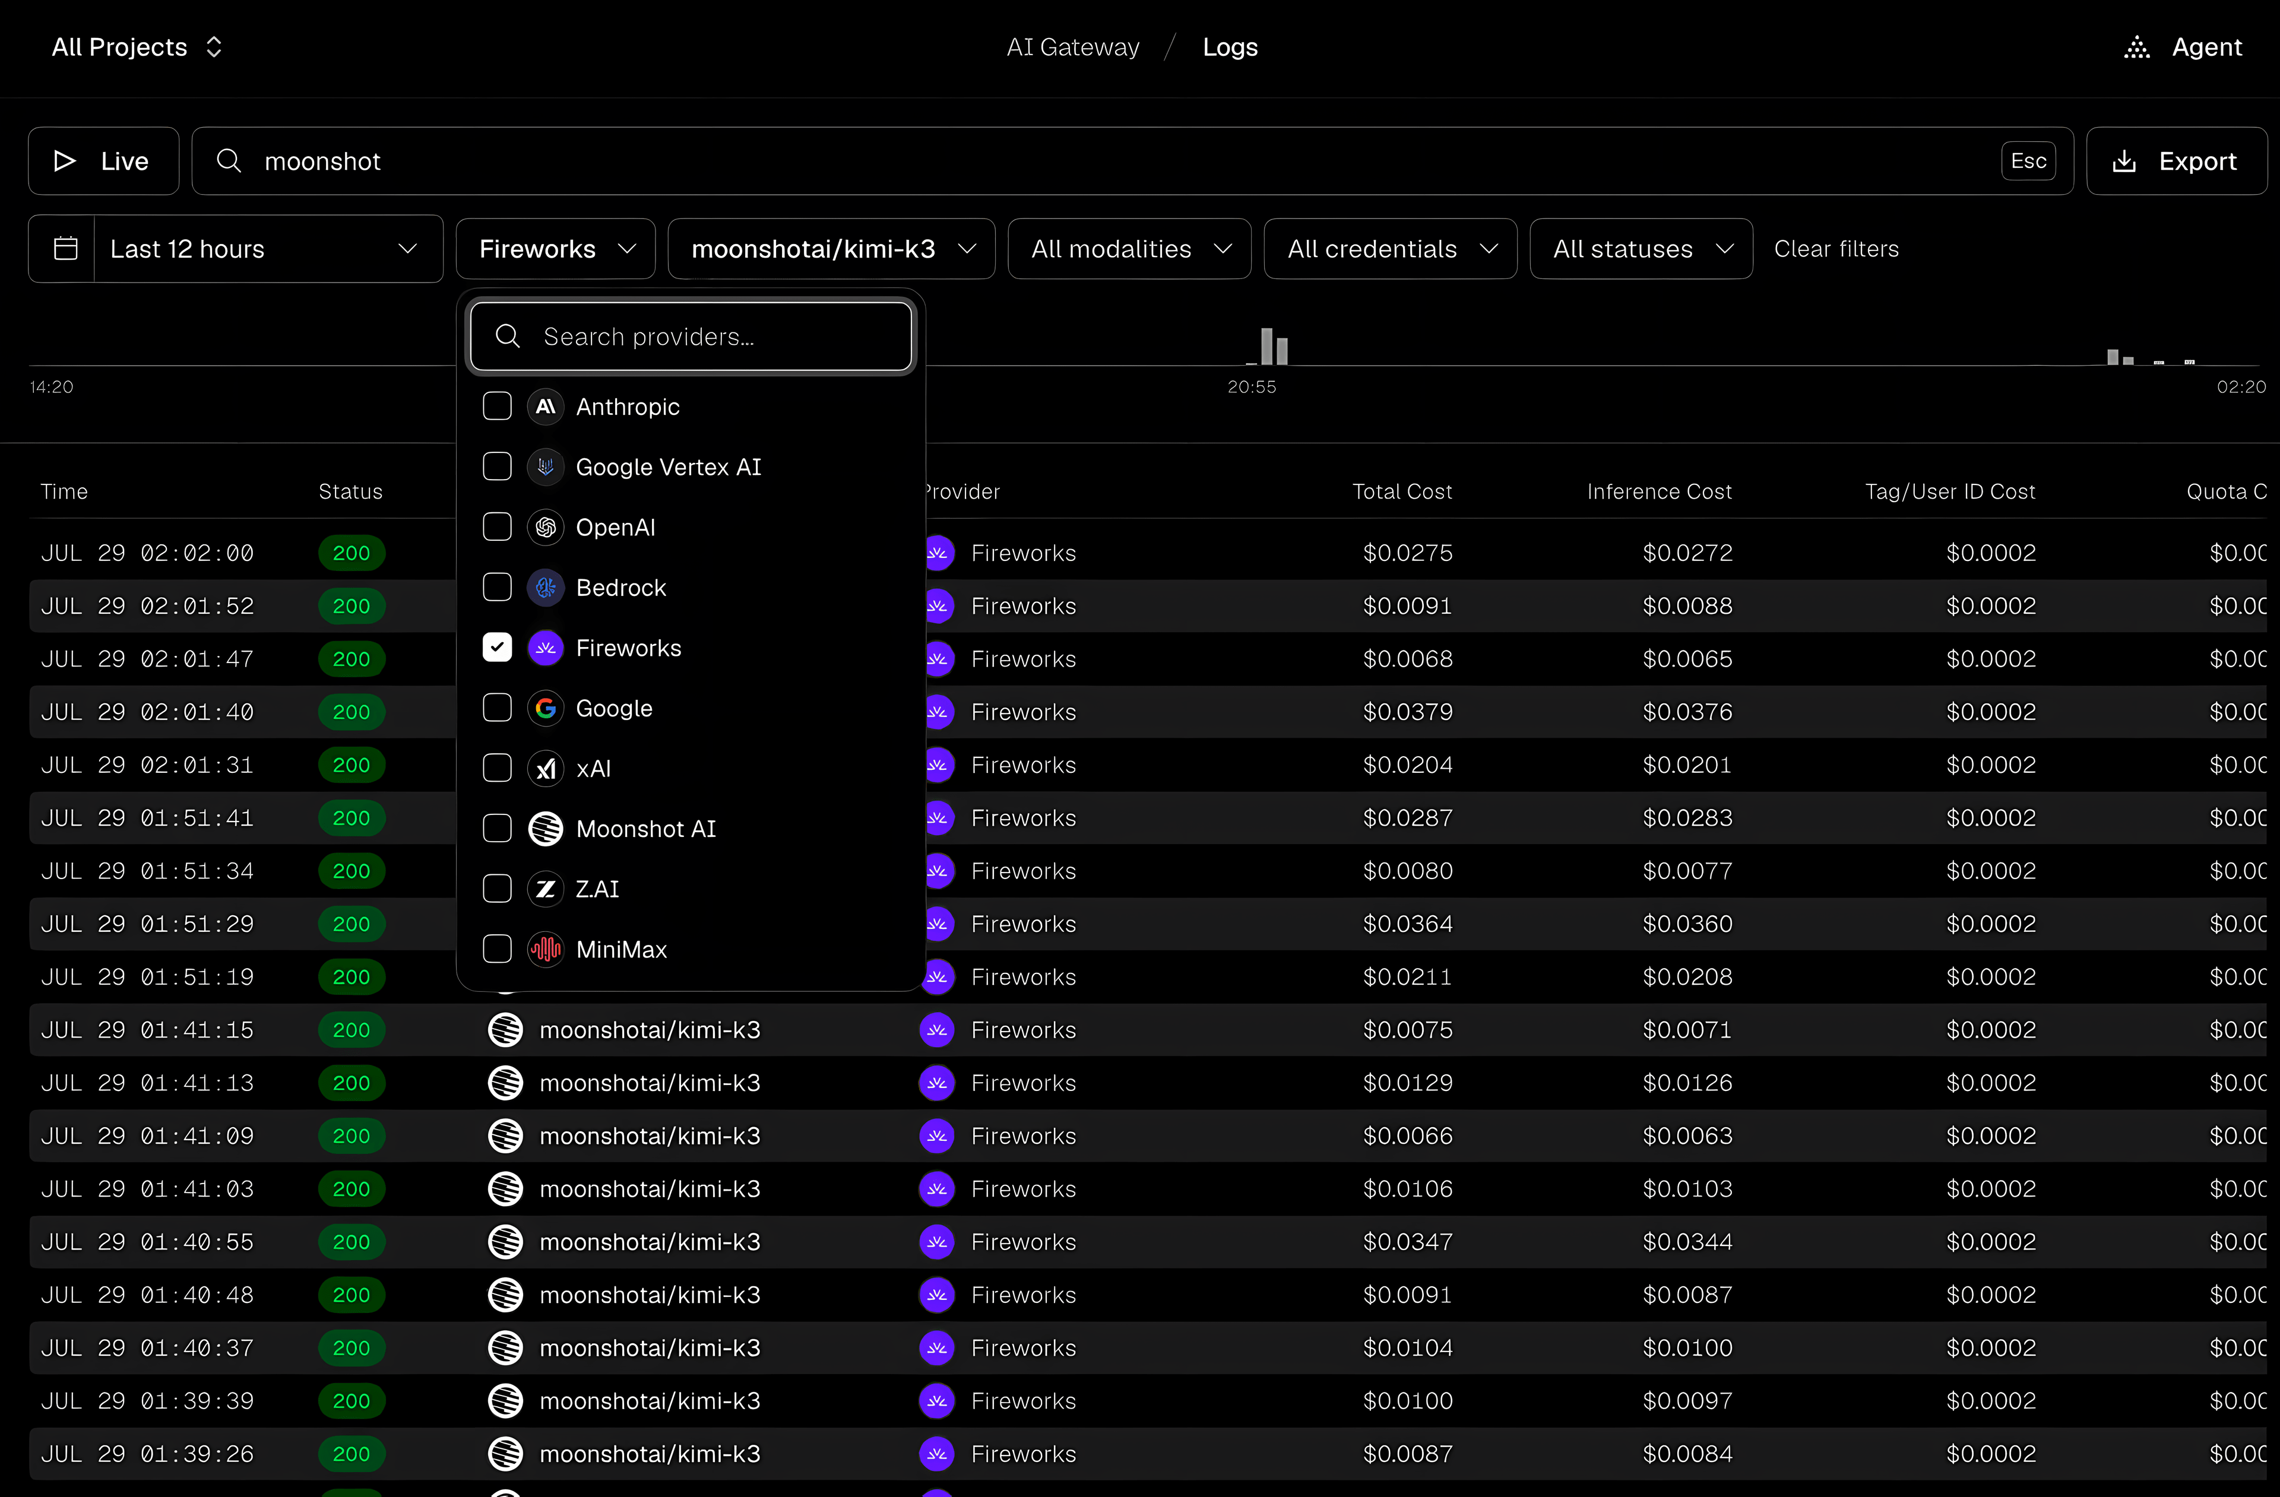2280x1497 pixels.
Task: Click the xAI logo icon
Action: [545, 769]
